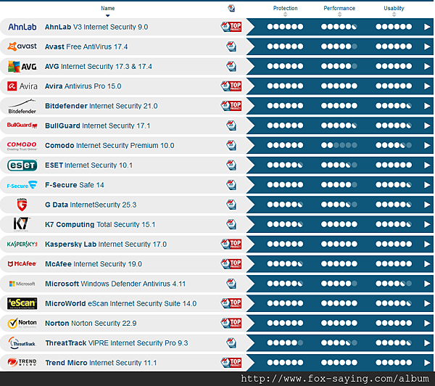The width and height of the screenshot is (435, 386).
Task: Click the K7 Computing logo
Action: click(21, 224)
